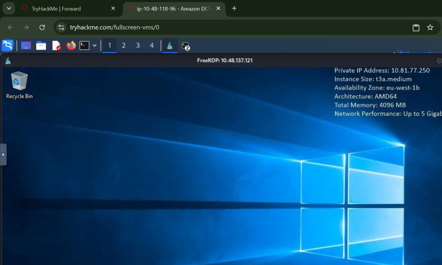
Task: Click the Total Memory: 4096 MB text
Action: click(370, 105)
